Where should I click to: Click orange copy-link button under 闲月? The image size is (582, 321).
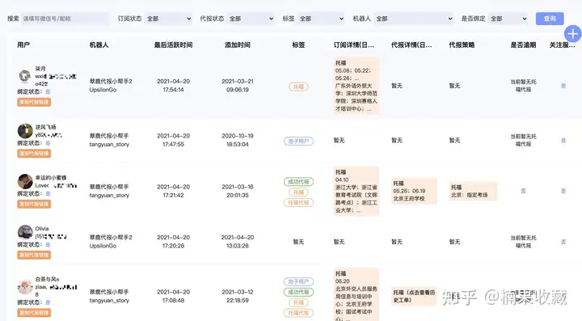(x=34, y=102)
